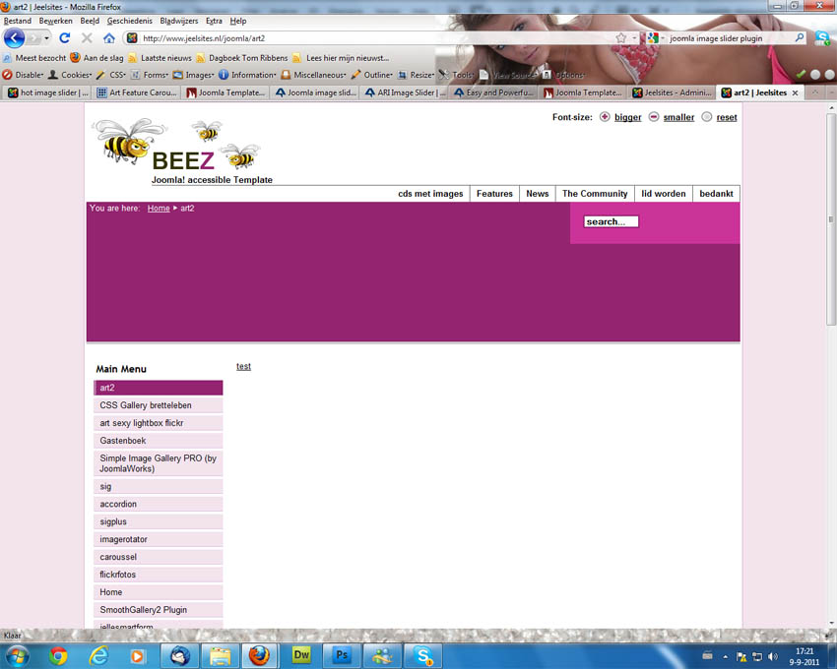This screenshot has height=669, width=837.
Task: Open the Windows Start menu
Action: click(x=17, y=655)
